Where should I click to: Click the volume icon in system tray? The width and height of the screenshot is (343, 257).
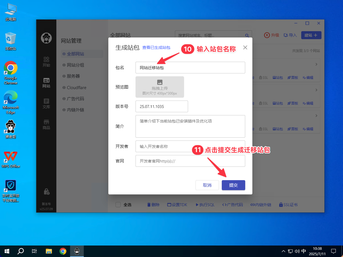(297, 251)
